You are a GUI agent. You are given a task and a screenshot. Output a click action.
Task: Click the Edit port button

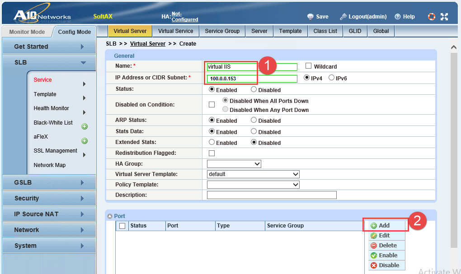point(386,236)
